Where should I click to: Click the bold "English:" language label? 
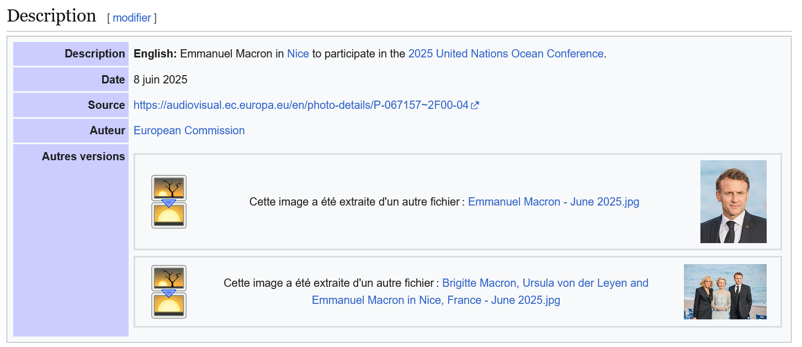pos(155,54)
